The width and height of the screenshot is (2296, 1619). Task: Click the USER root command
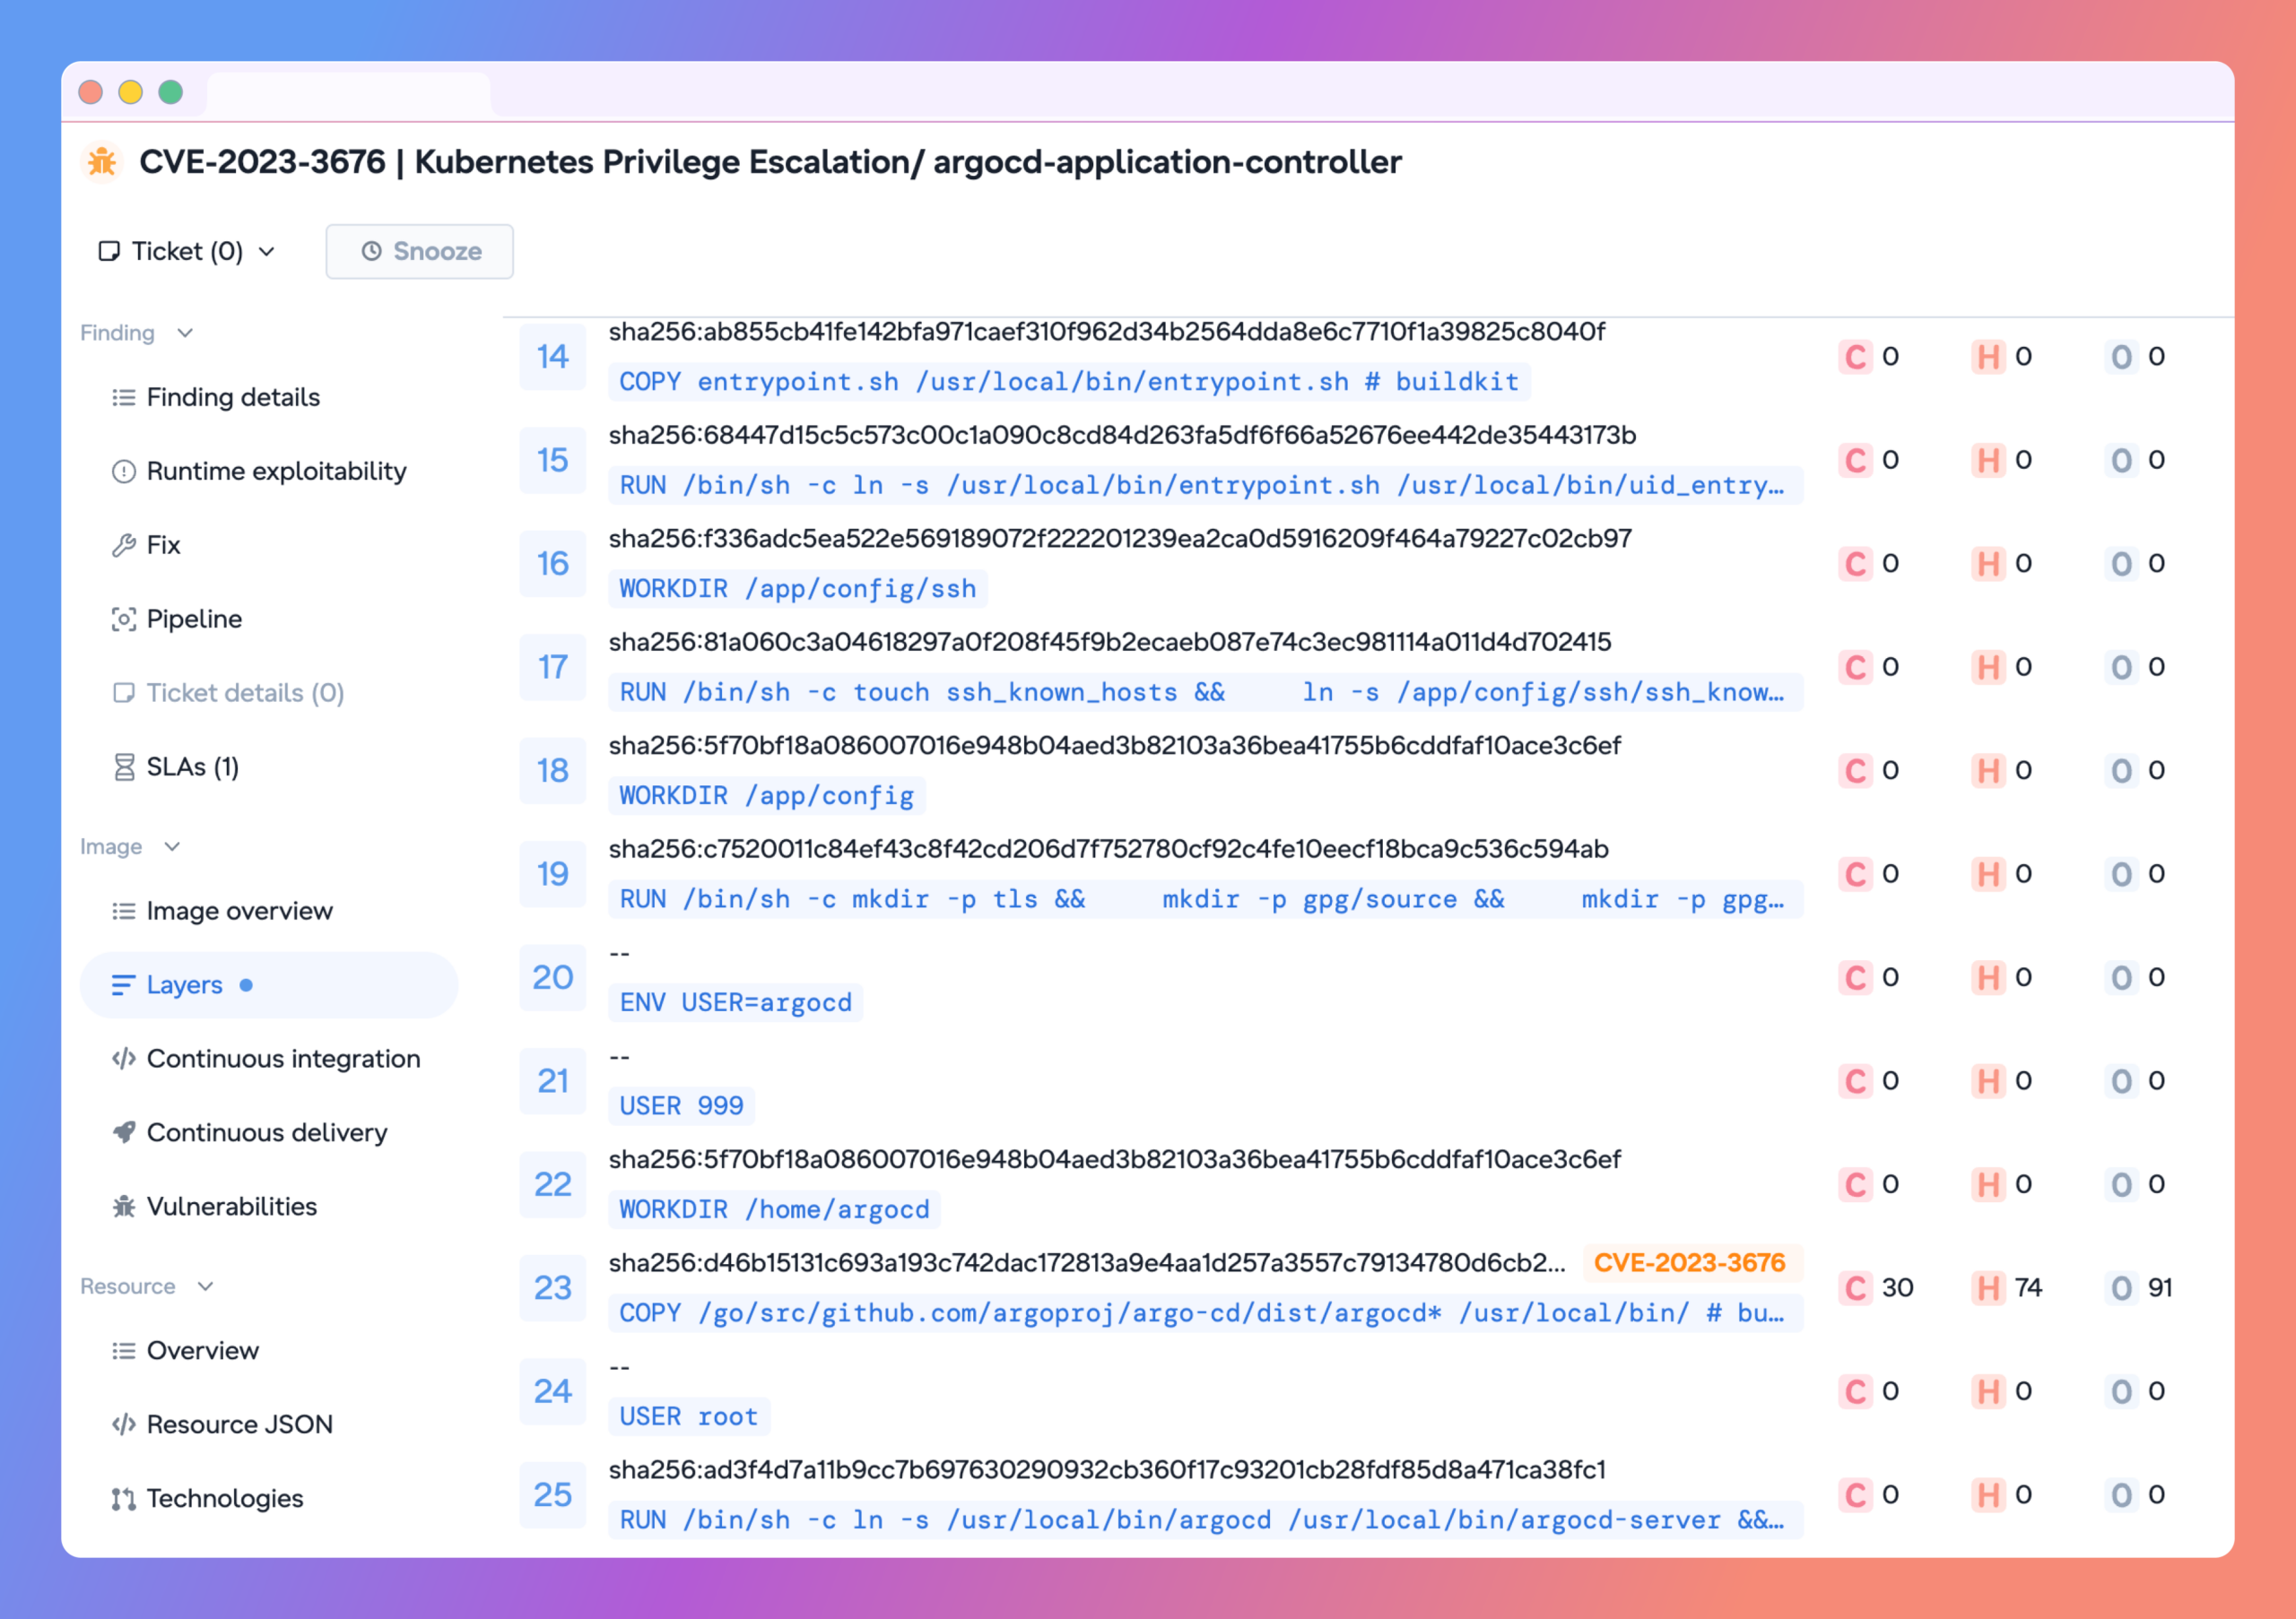point(689,1417)
